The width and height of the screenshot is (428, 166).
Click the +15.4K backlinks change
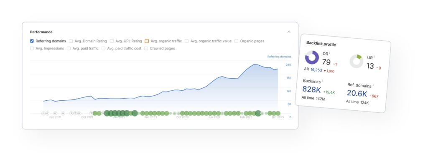(x=329, y=92)
